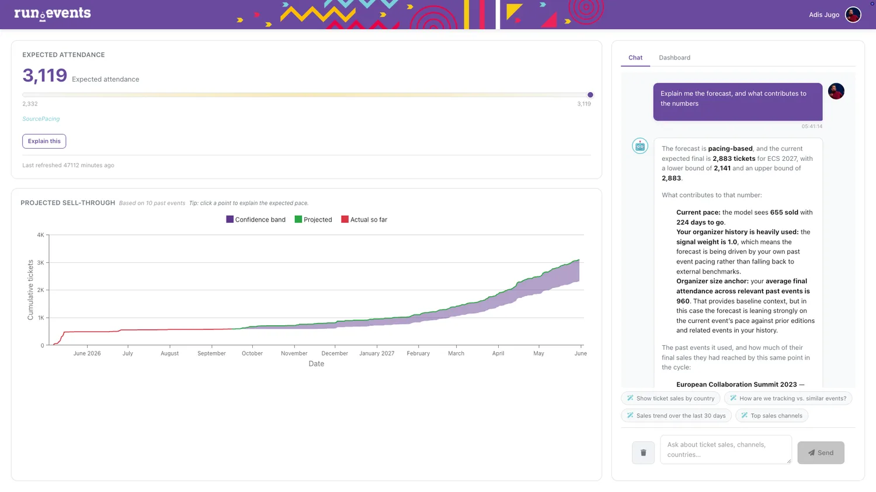Click the Explain this button
Viewport: 876px width, 492px height.
coord(44,141)
